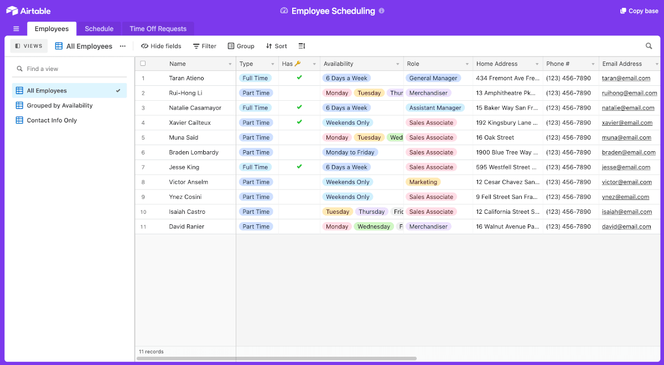This screenshot has height=365, width=664.
Task: Open the three-dots view options menu
Action: 123,47
